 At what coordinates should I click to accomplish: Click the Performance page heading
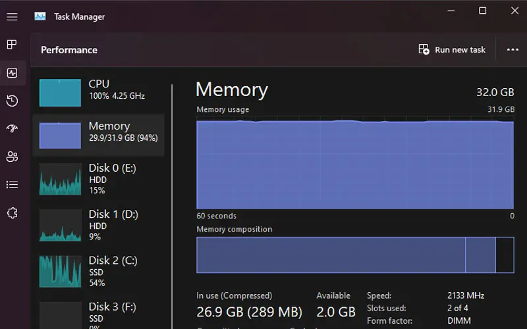click(69, 50)
